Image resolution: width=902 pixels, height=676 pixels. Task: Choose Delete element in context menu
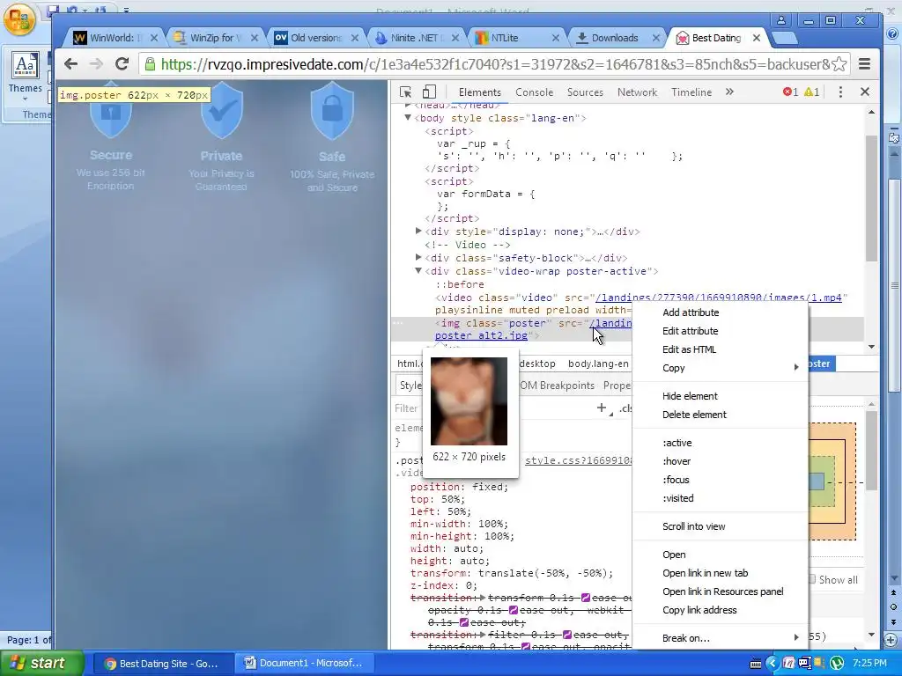coord(721,415)
